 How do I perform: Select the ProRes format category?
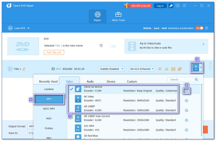pos(49,128)
